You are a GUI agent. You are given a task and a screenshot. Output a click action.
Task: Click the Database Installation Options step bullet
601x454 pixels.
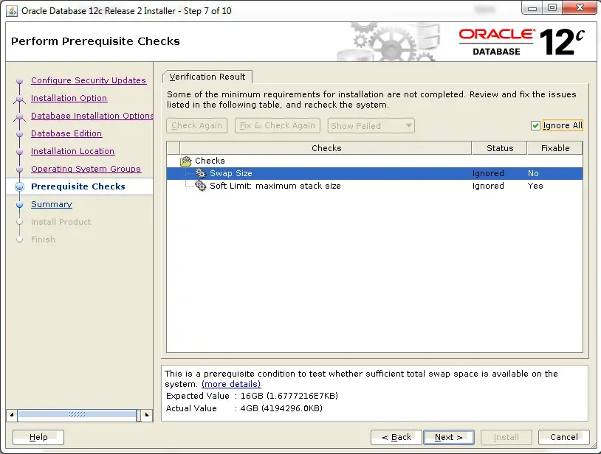coord(19,116)
